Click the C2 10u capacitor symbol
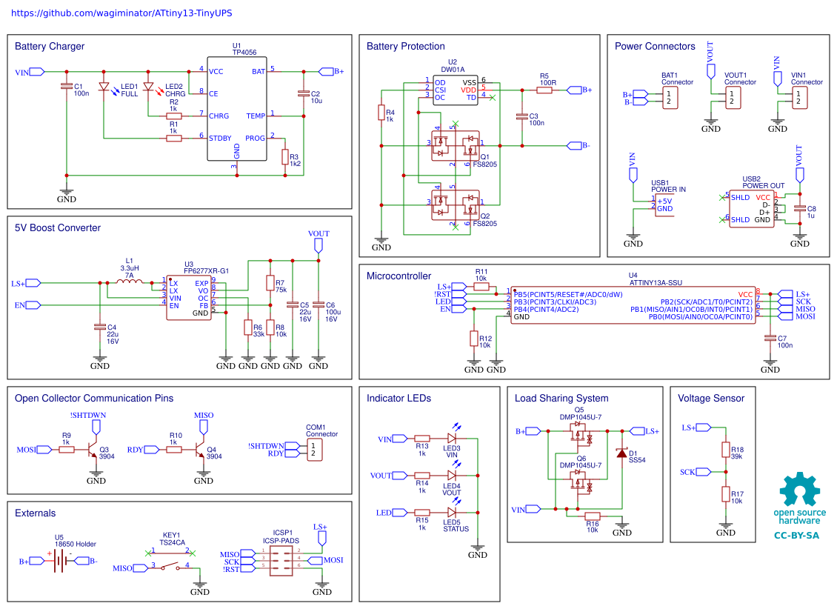This screenshot has width=837, height=609. [303, 93]
